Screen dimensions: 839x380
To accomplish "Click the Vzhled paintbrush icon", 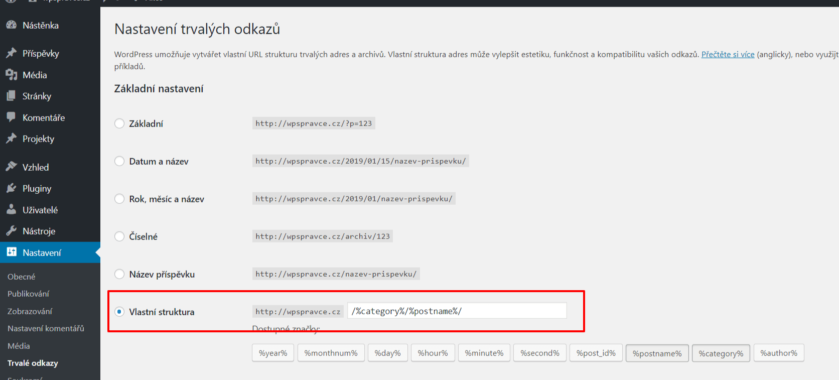I will coord(11,167).
